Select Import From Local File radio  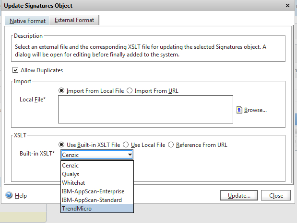(x=61, y=90)
